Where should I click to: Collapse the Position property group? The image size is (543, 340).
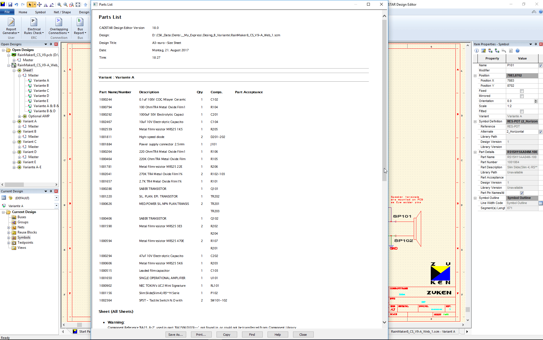(x=475, y=76)
